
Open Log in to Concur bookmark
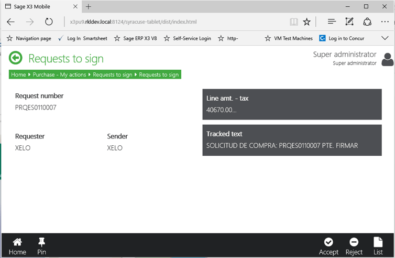click(x=342, y=38)
